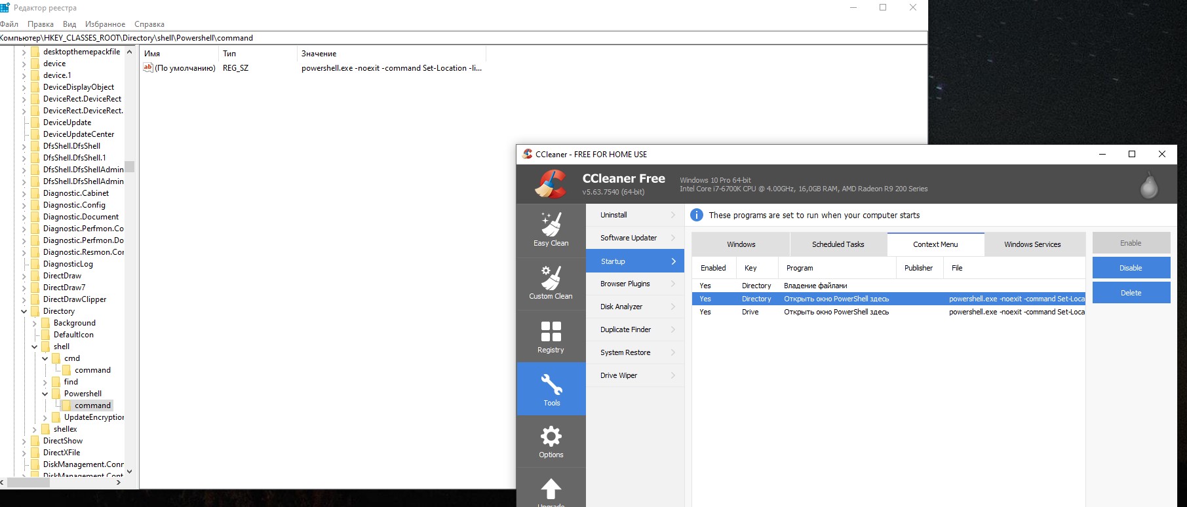
Task: Switch to the Scheduled Tasks tab
Action: (838, 244)
